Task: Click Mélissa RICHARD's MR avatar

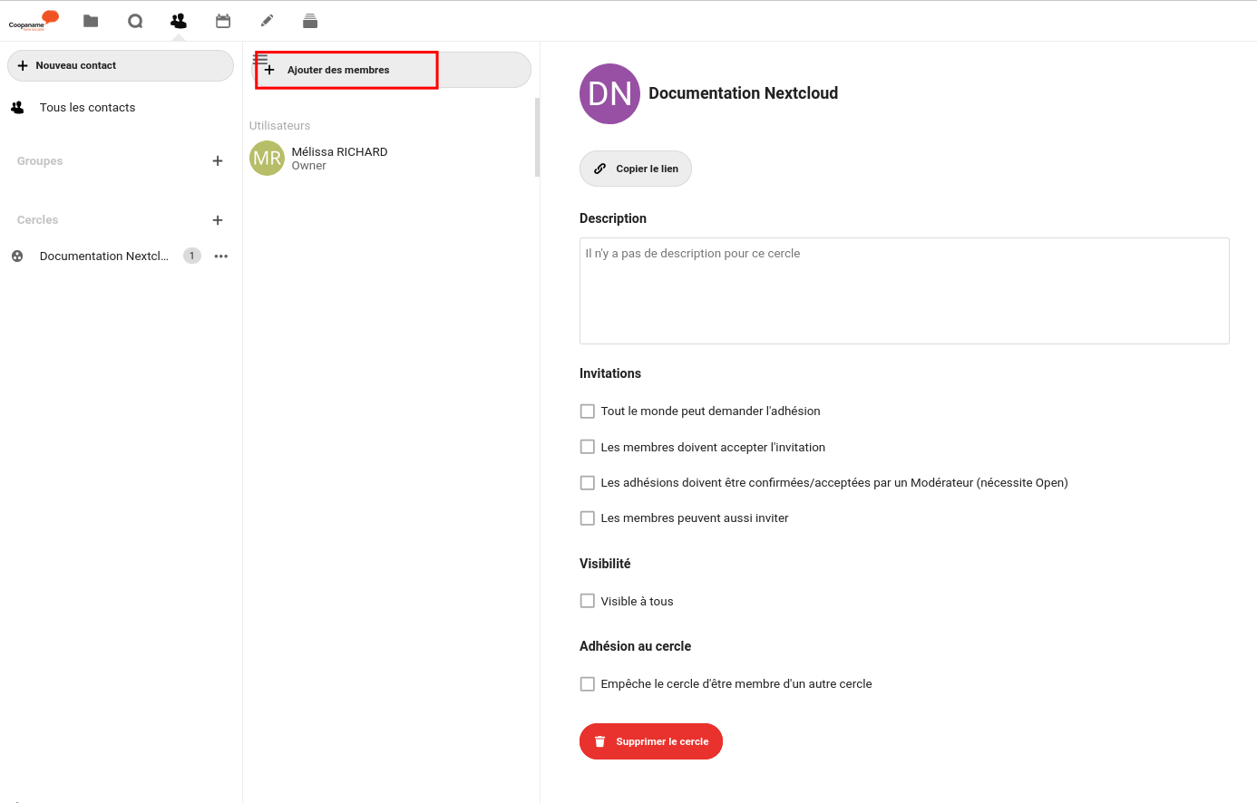Action: 267,159
